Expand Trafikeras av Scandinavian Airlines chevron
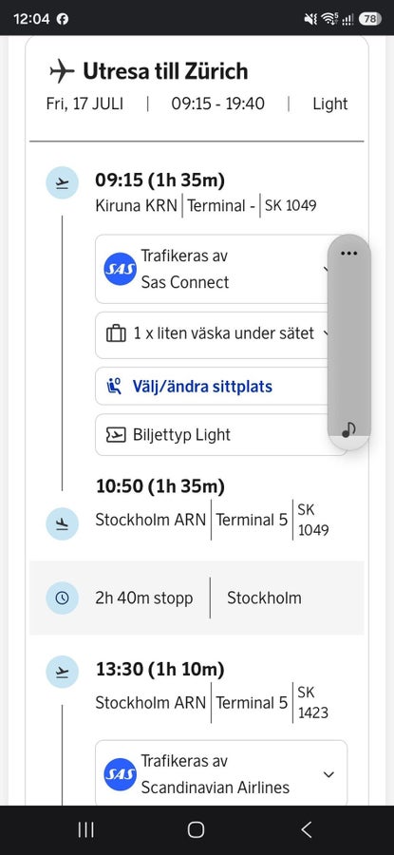Viewport: 394px width, 855px height. (328, 774)
